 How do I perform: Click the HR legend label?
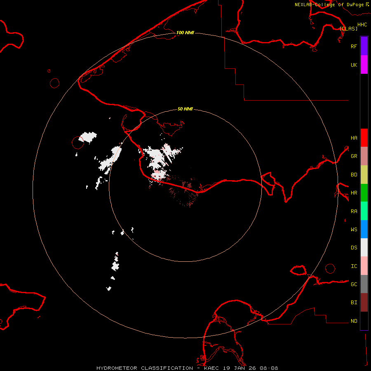tap(354, 193)
